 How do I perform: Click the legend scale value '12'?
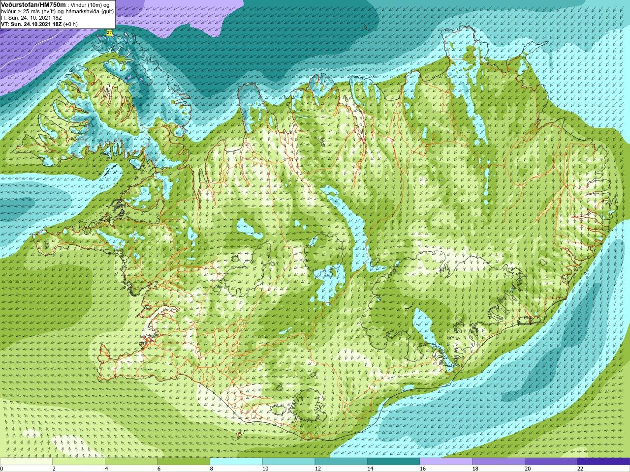click(318, 469)
